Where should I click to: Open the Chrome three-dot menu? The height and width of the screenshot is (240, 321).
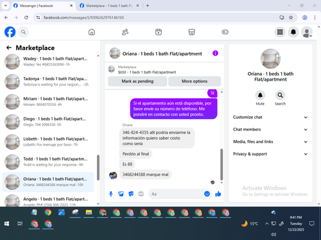(x=315, y=17)
